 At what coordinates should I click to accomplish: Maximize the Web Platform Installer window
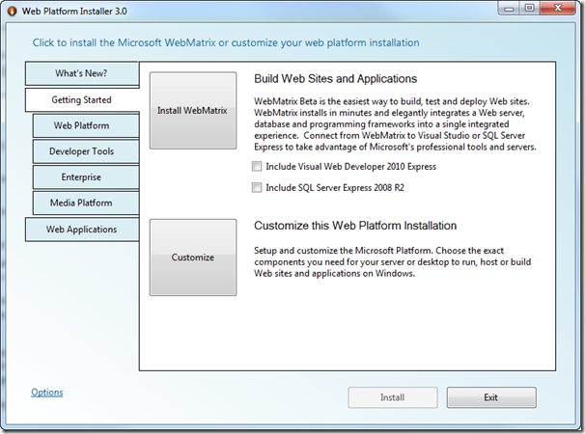click(529, 9)
